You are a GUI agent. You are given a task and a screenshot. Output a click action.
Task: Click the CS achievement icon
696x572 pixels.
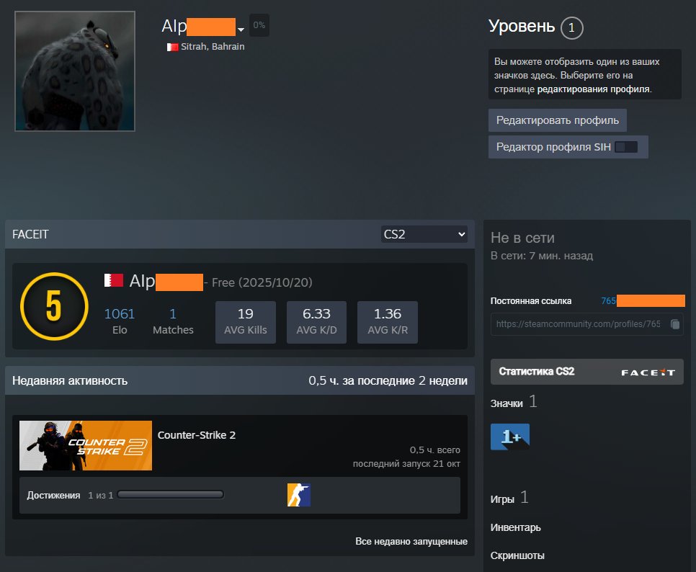[x=298, y=495]
